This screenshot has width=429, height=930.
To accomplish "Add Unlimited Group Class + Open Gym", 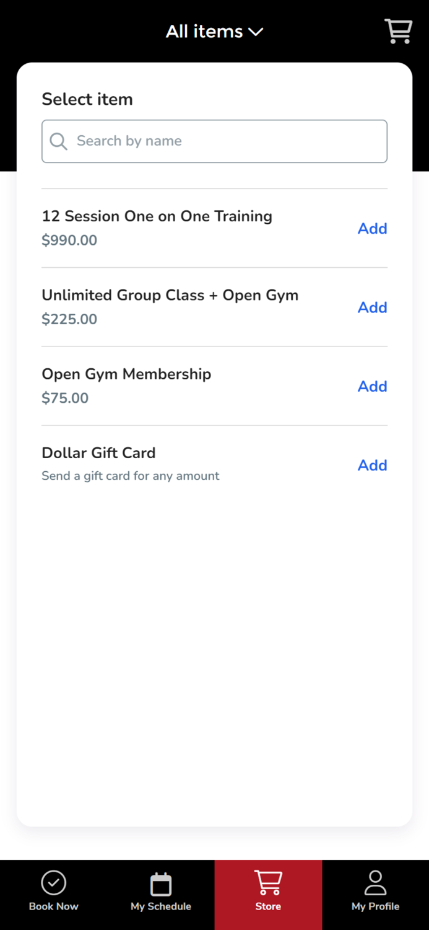I will click(372, 307).
